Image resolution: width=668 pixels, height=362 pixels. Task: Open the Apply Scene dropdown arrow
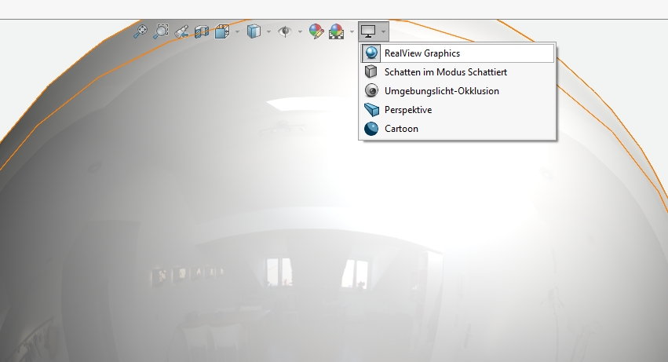point(352,31)
